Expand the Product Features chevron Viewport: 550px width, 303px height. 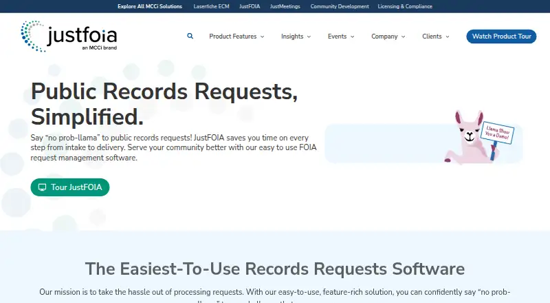[x=263, y=36]
